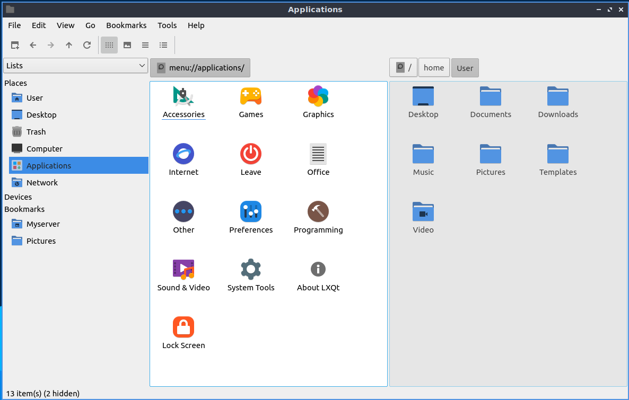This screenshot has width=629, height=400.
Task: Toggle detailed list view mode
Action: coord(163,46)
